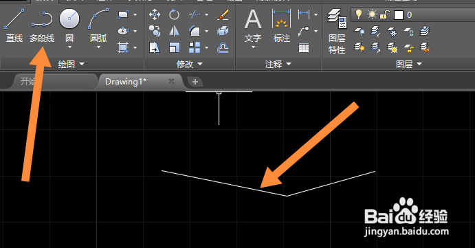Expand the 修改 panel title
Screen dimensions: 475x248
[x=190, y=64]
